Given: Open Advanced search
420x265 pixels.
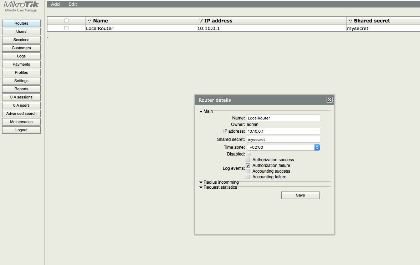Looking at the screenshot, I should click(21, 113).
